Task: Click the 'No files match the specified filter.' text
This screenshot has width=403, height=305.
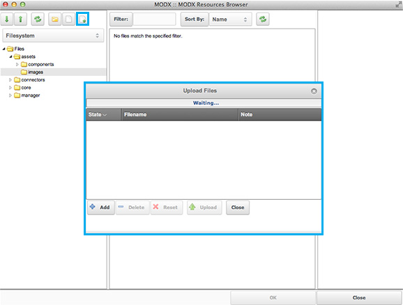Action: click(x=148, y=36)
